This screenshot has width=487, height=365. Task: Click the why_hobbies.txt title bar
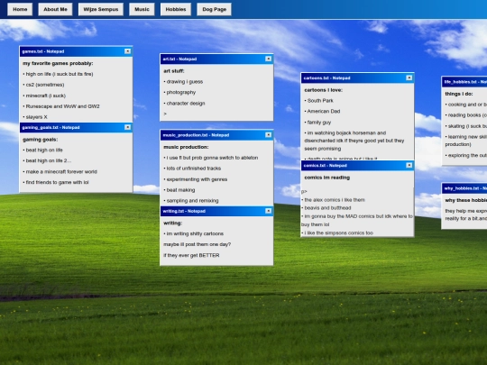click(x=464, y=188)
